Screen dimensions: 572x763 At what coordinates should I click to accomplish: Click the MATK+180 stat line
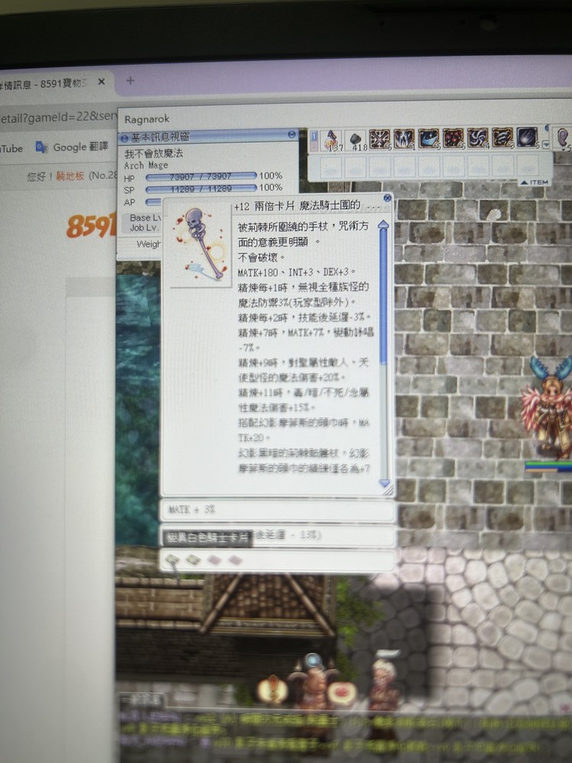coord(297,272)
